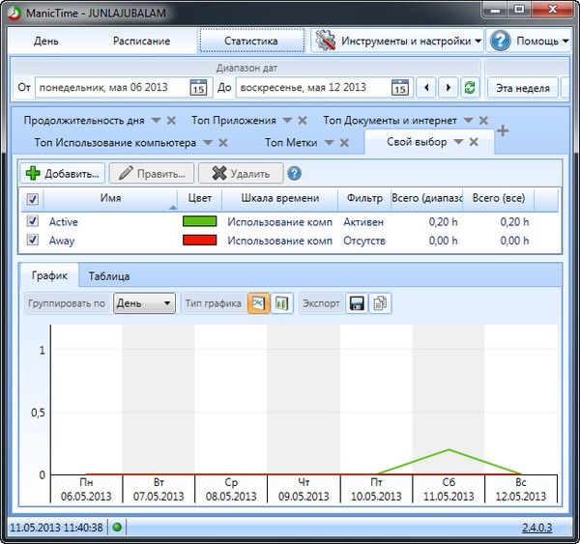Toggle the select-all checkbox in the table header
Viewport: 580px width, 544px height.
(x=33, y=199)
